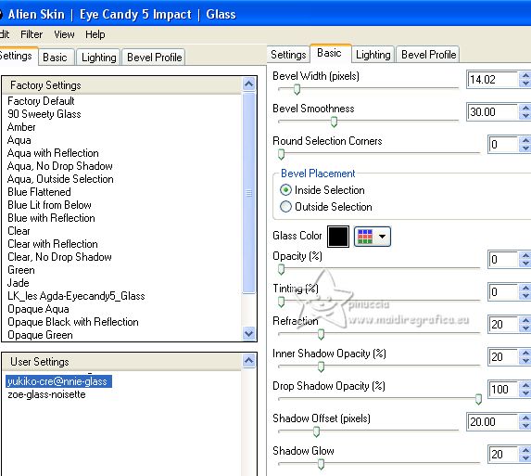Screen dimensions: 531x476
Task: Click the Shadow Glow value field
Action: (503, 455)
